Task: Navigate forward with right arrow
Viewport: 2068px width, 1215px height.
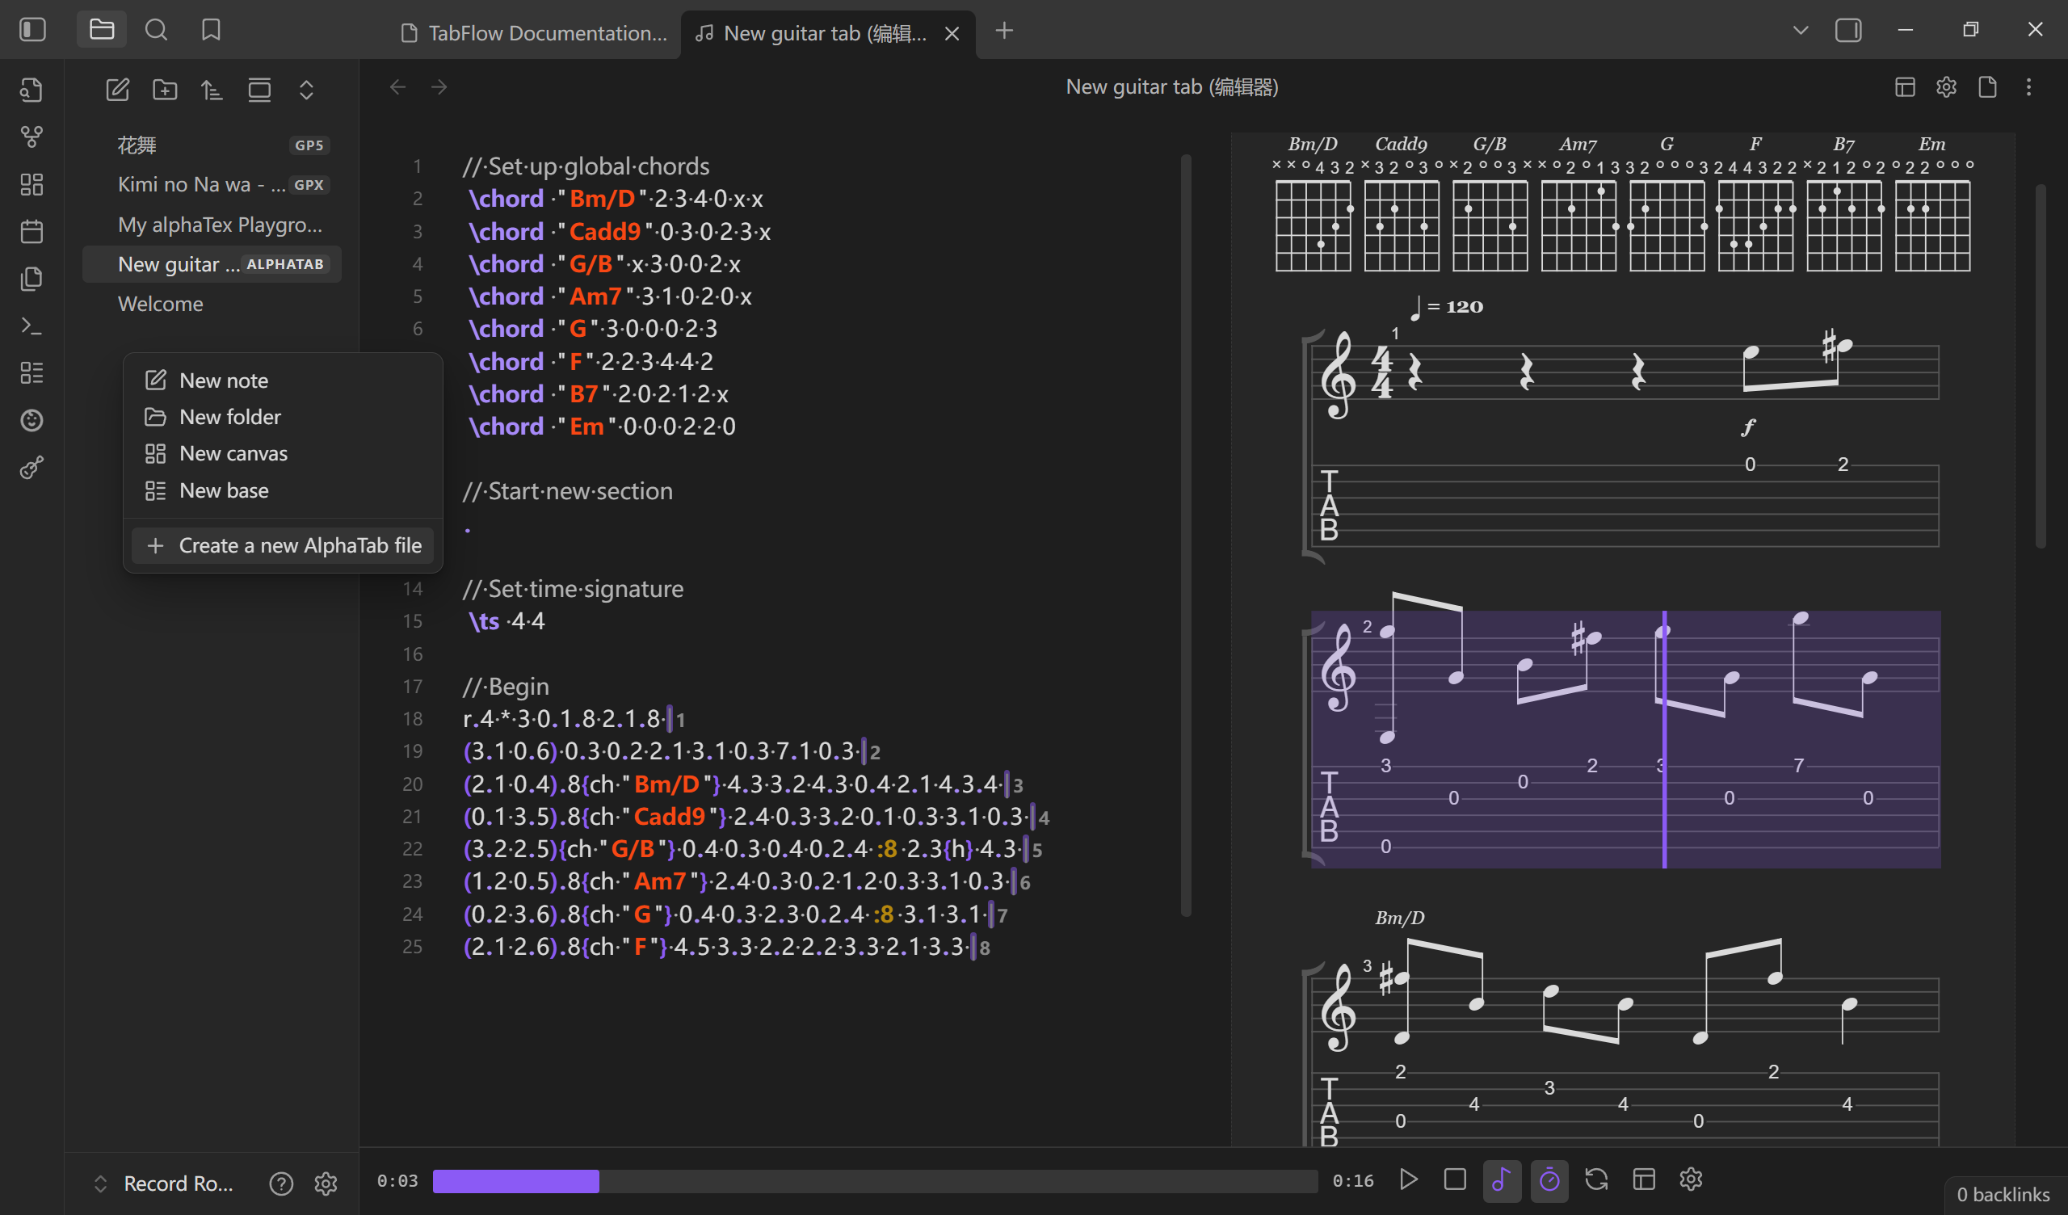Action: tap(439, 87)
